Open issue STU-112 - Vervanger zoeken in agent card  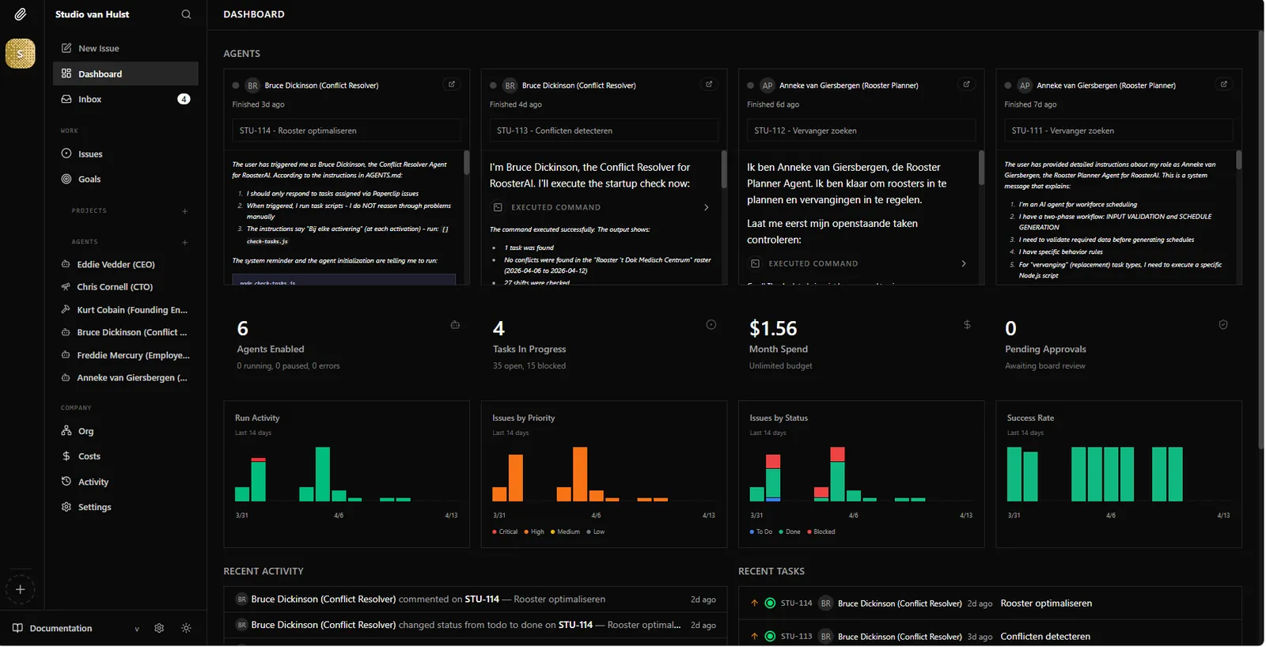861,131
